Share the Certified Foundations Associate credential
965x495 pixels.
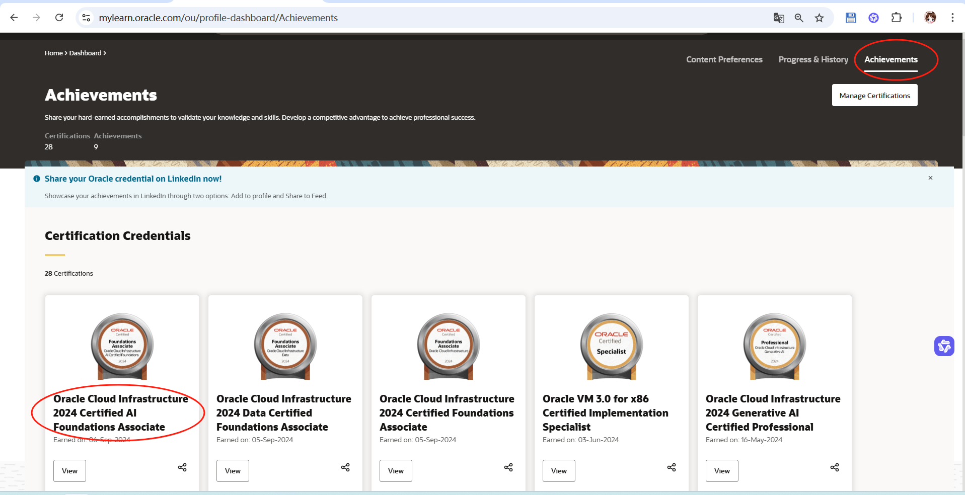click(x=508, y=467)
